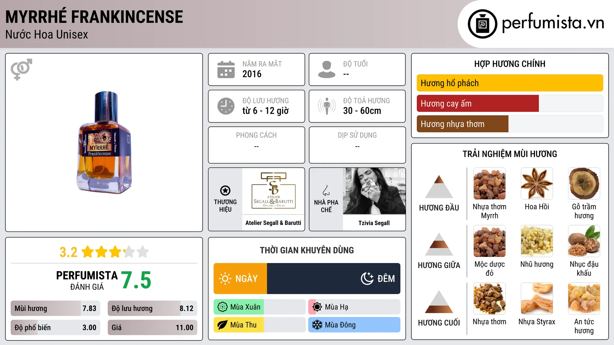
Task: Click the Myrrhé Frankincense title
Action: pyautogui.click(x=94, y=17)
